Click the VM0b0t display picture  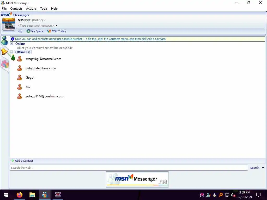pyautogui.click(x=9, y=24)
